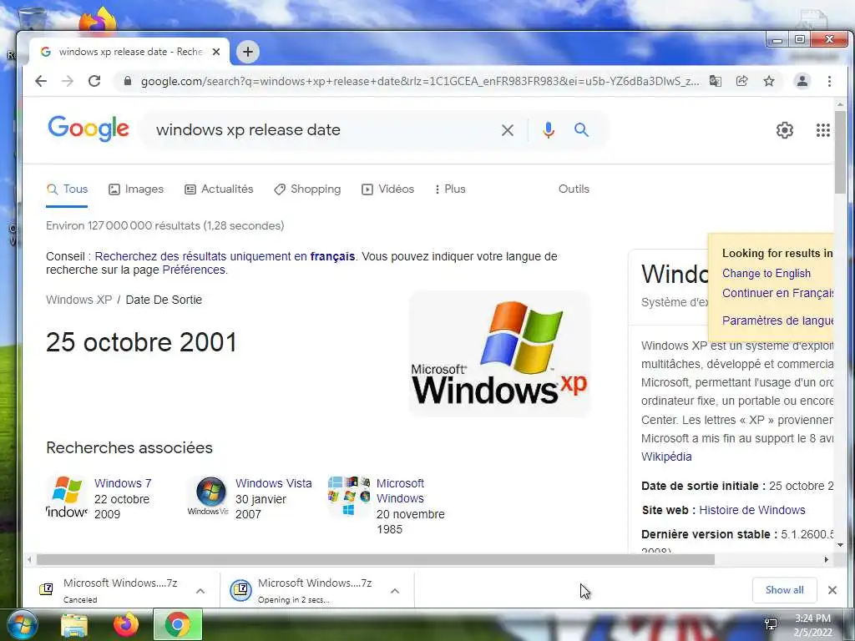Open the 'Histoire de Windows' link
855x641 pixels.
752,510
